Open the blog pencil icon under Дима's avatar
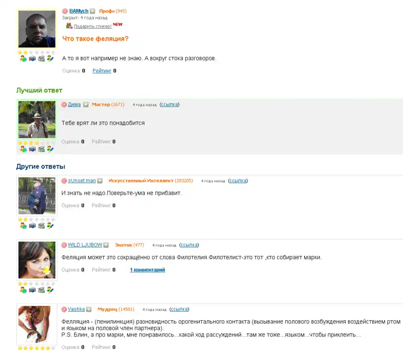 pos(50,149)
